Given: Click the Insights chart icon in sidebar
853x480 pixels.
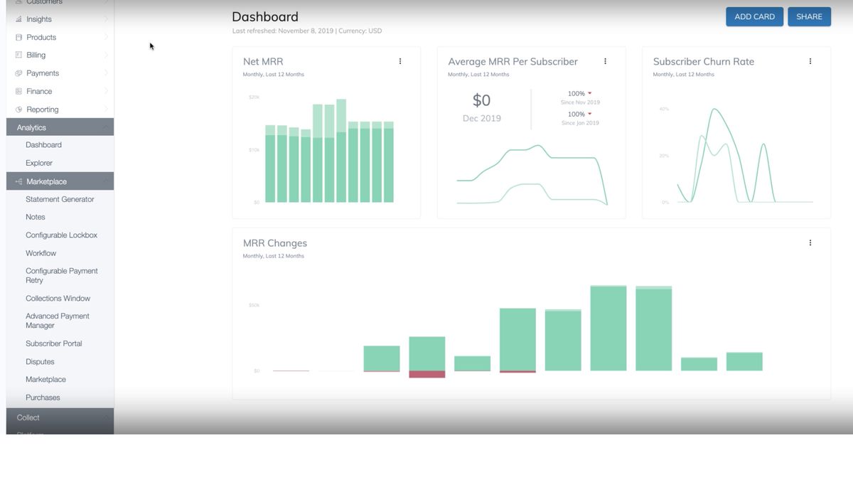Looking at the screenshot, I should (x=18, y=19).
